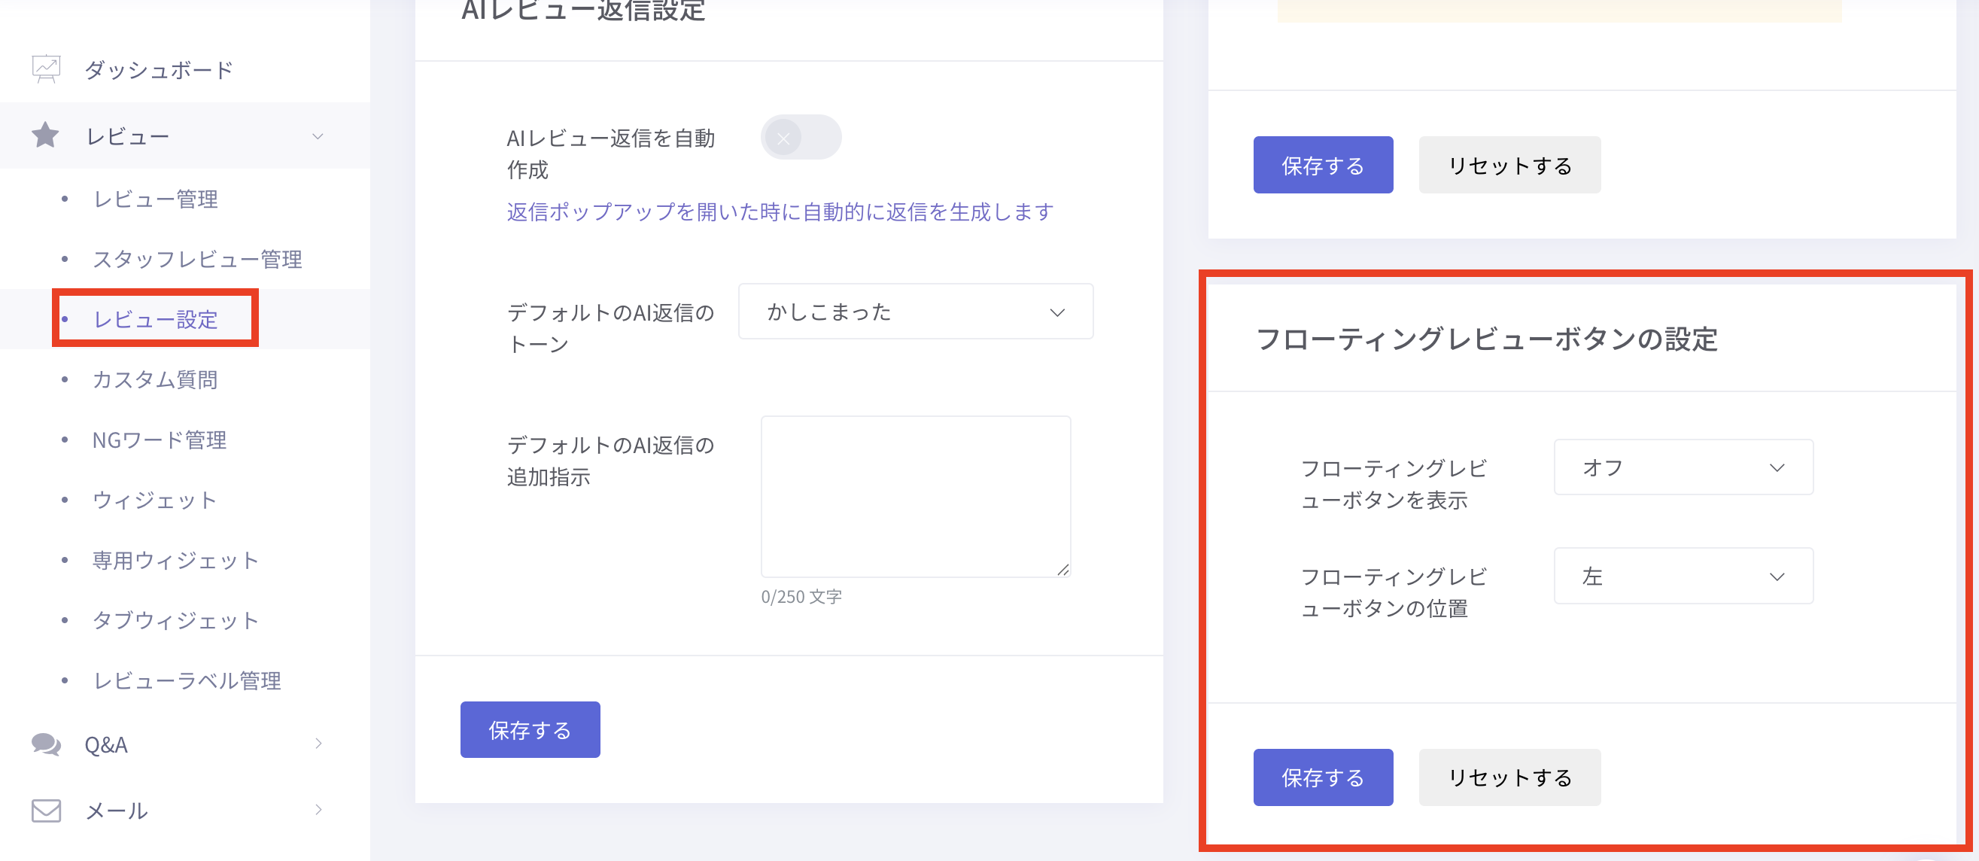Expand the Q&A menu arrow
The width and height of the screenshot is (1979, 861).
(x=318, y=744)
